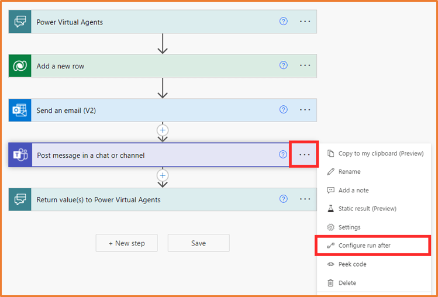Open help for Power Virtual Agents step
This screenshot has width=438, height=297.
[284, 22]
